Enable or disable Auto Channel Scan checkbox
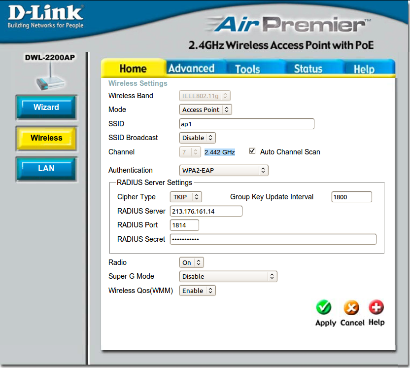 pos(252,151)
